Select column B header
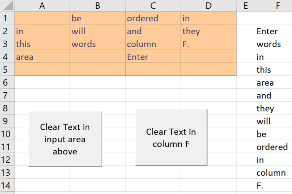Image resolution: width=292 pixels, height=194 pixels. pyautogui.click(x=98, y=6)
